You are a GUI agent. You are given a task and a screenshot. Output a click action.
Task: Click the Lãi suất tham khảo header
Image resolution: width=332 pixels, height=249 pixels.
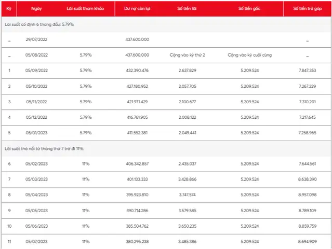pyautogui.click(x=85, y=8)
